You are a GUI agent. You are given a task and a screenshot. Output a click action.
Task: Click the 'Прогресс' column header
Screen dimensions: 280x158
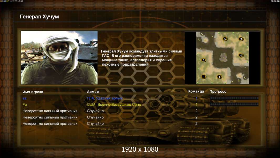[x=218, y=91]
